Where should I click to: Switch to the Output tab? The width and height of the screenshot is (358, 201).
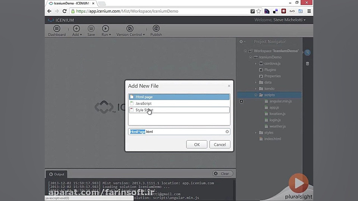[57, 174]
